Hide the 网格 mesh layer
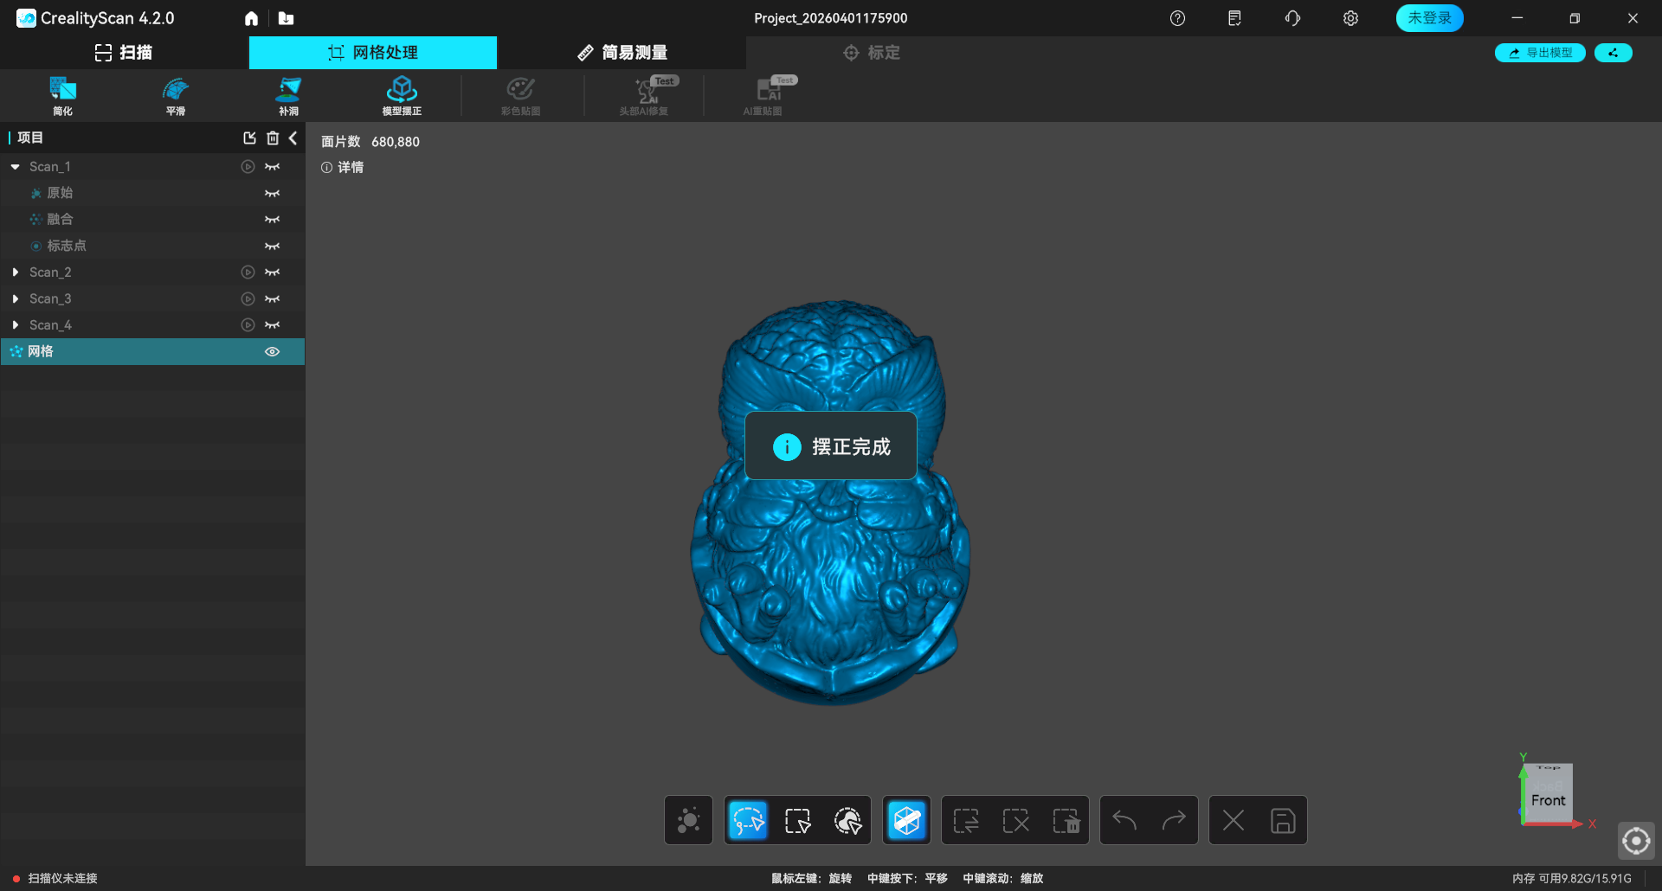1662x891 pixels. 272,352
